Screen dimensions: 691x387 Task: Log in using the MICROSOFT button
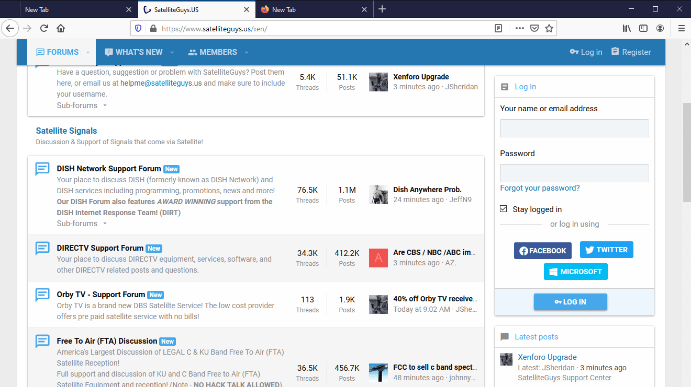click(576, 272)
